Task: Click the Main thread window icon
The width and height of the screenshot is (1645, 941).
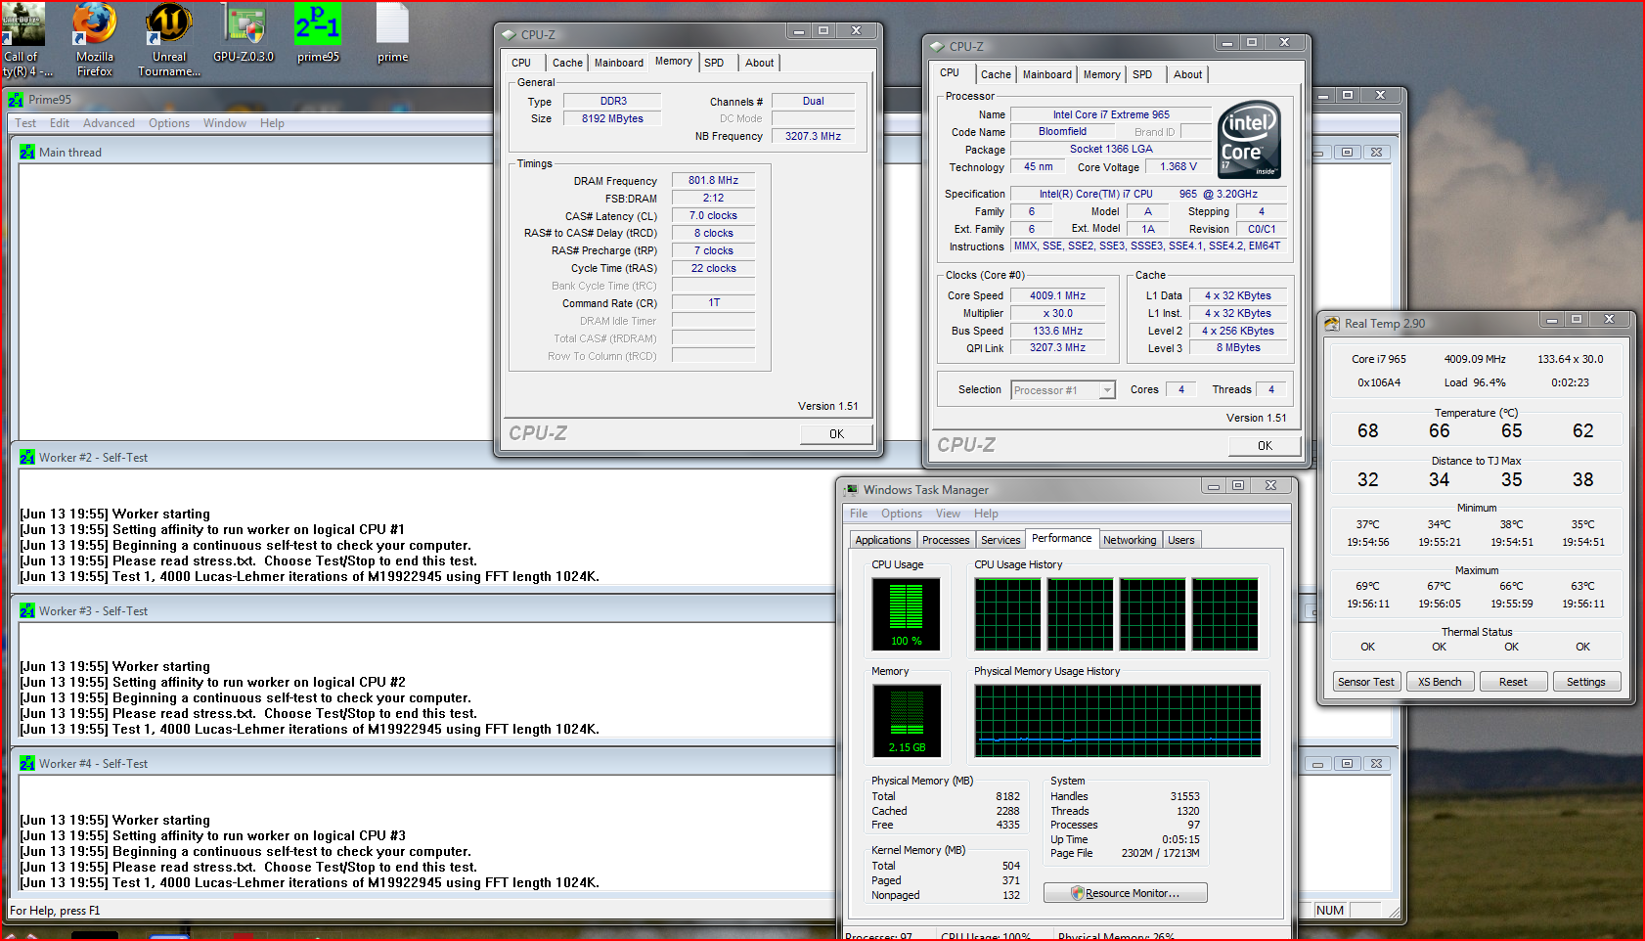Action: pyautogui.click(x=27, y=153)
